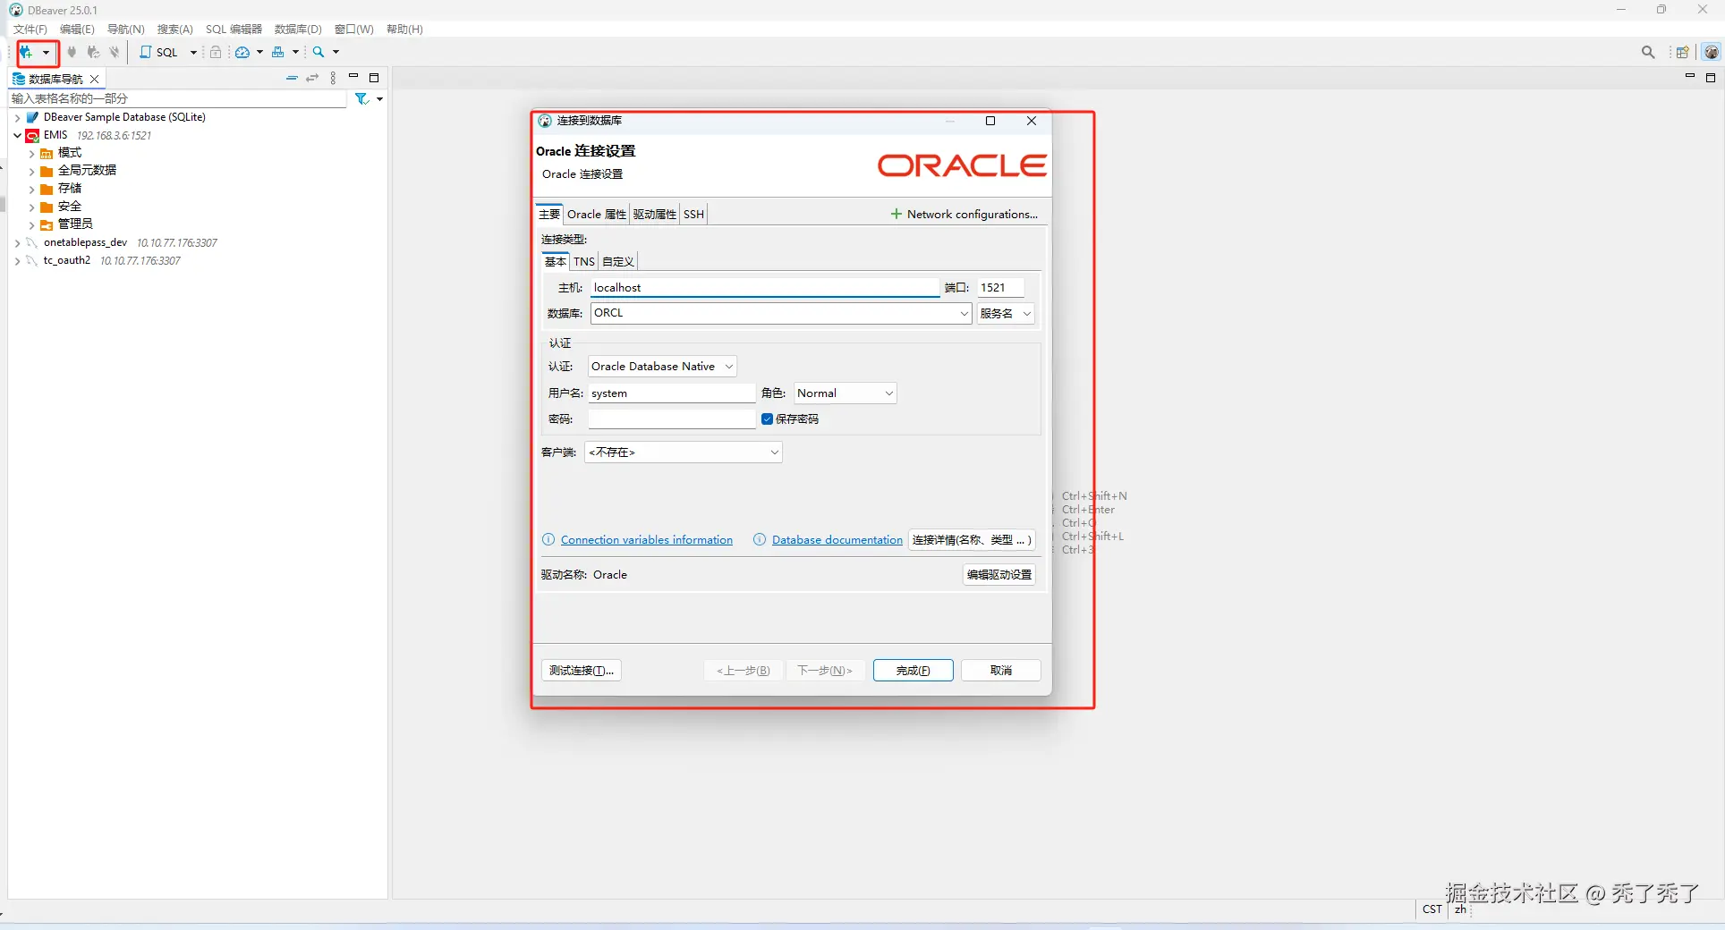This screenshot has height=930, width=1725.
Task: Maximize the database navigator panel
Action: 374,78
